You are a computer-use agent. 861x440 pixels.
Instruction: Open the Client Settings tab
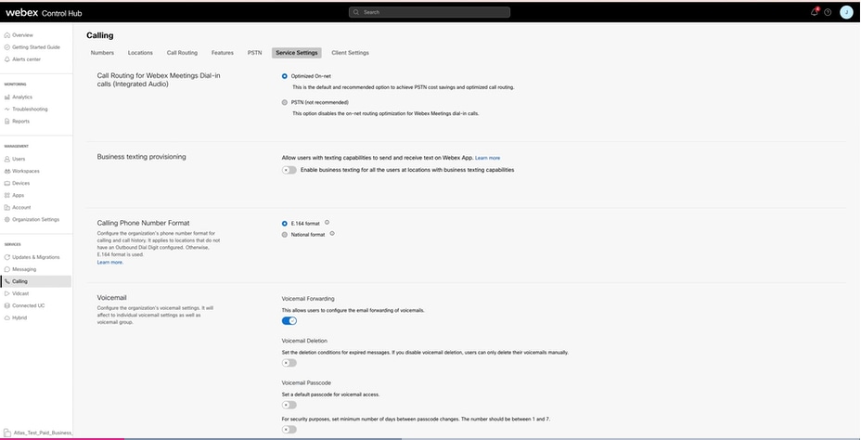[351, 53]
